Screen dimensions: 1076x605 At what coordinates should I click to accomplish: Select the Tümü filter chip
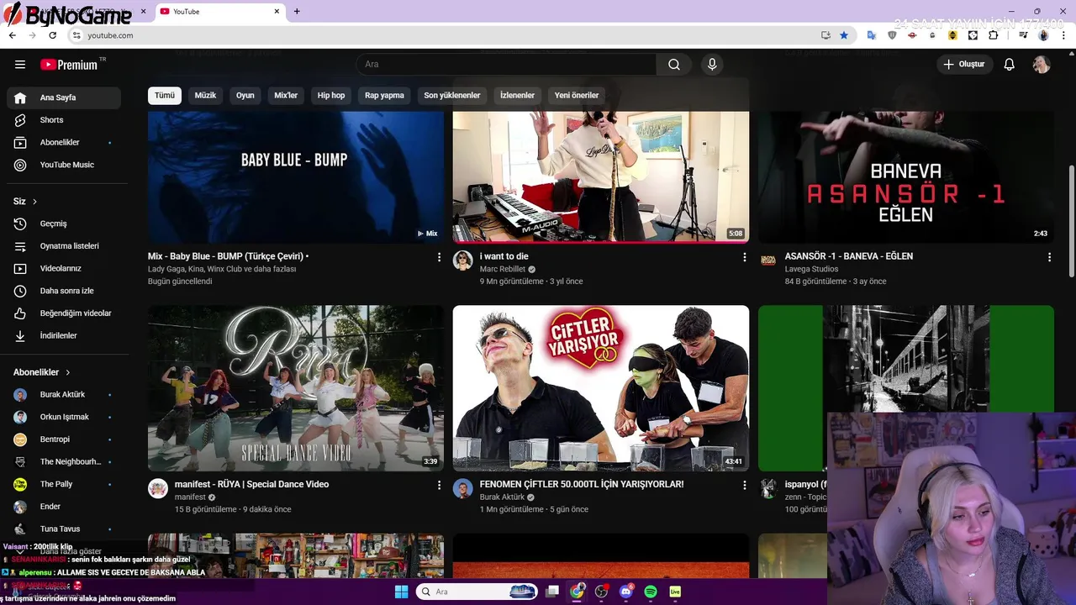point(165,95)
